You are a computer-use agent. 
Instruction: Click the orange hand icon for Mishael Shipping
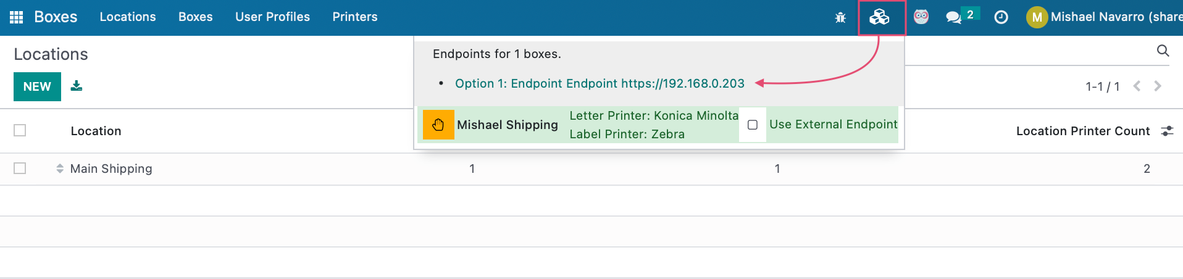(x=438, y=125)
